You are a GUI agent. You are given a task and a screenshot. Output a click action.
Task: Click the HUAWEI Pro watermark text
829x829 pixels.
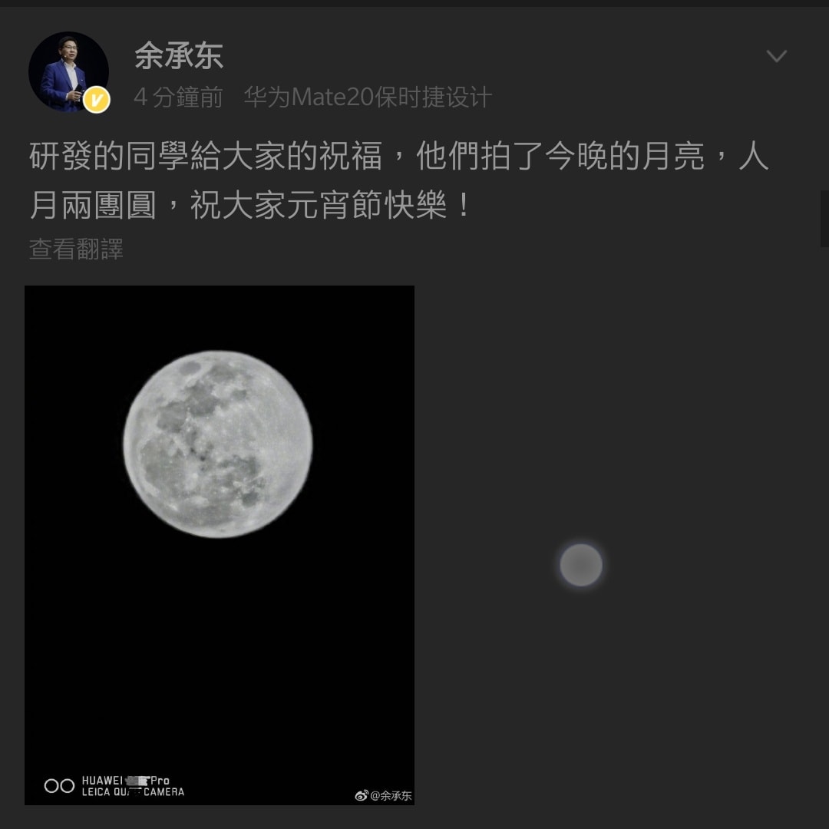(x=126, y=781)
